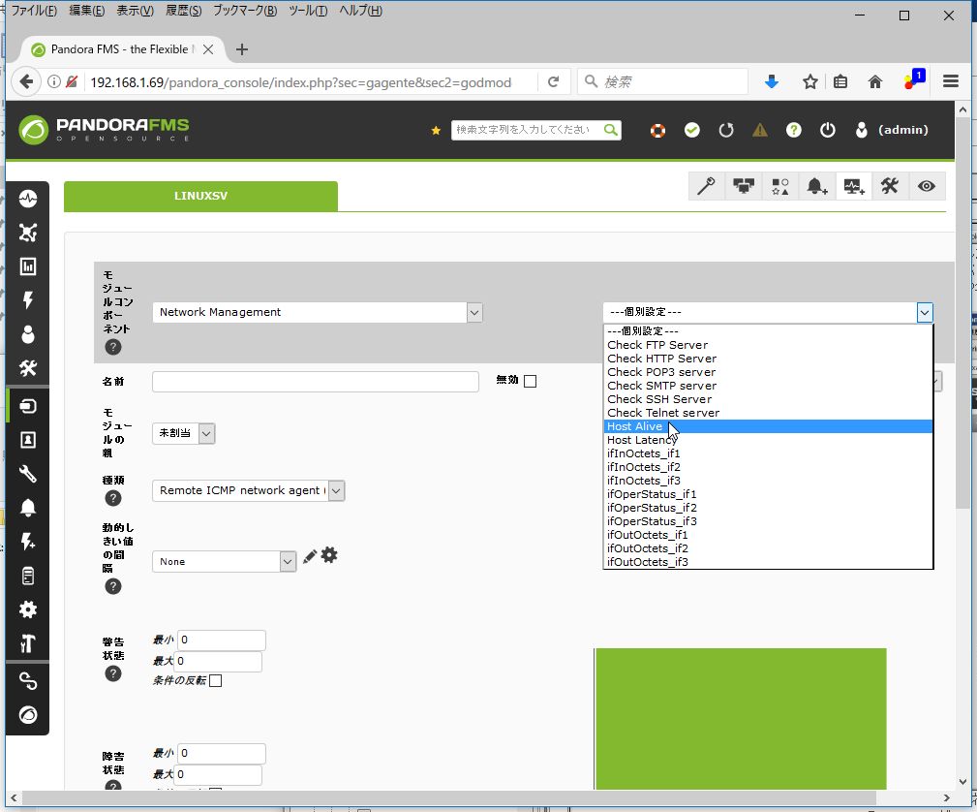Open Firefox downloads arrow icon

tap(772, 81)
